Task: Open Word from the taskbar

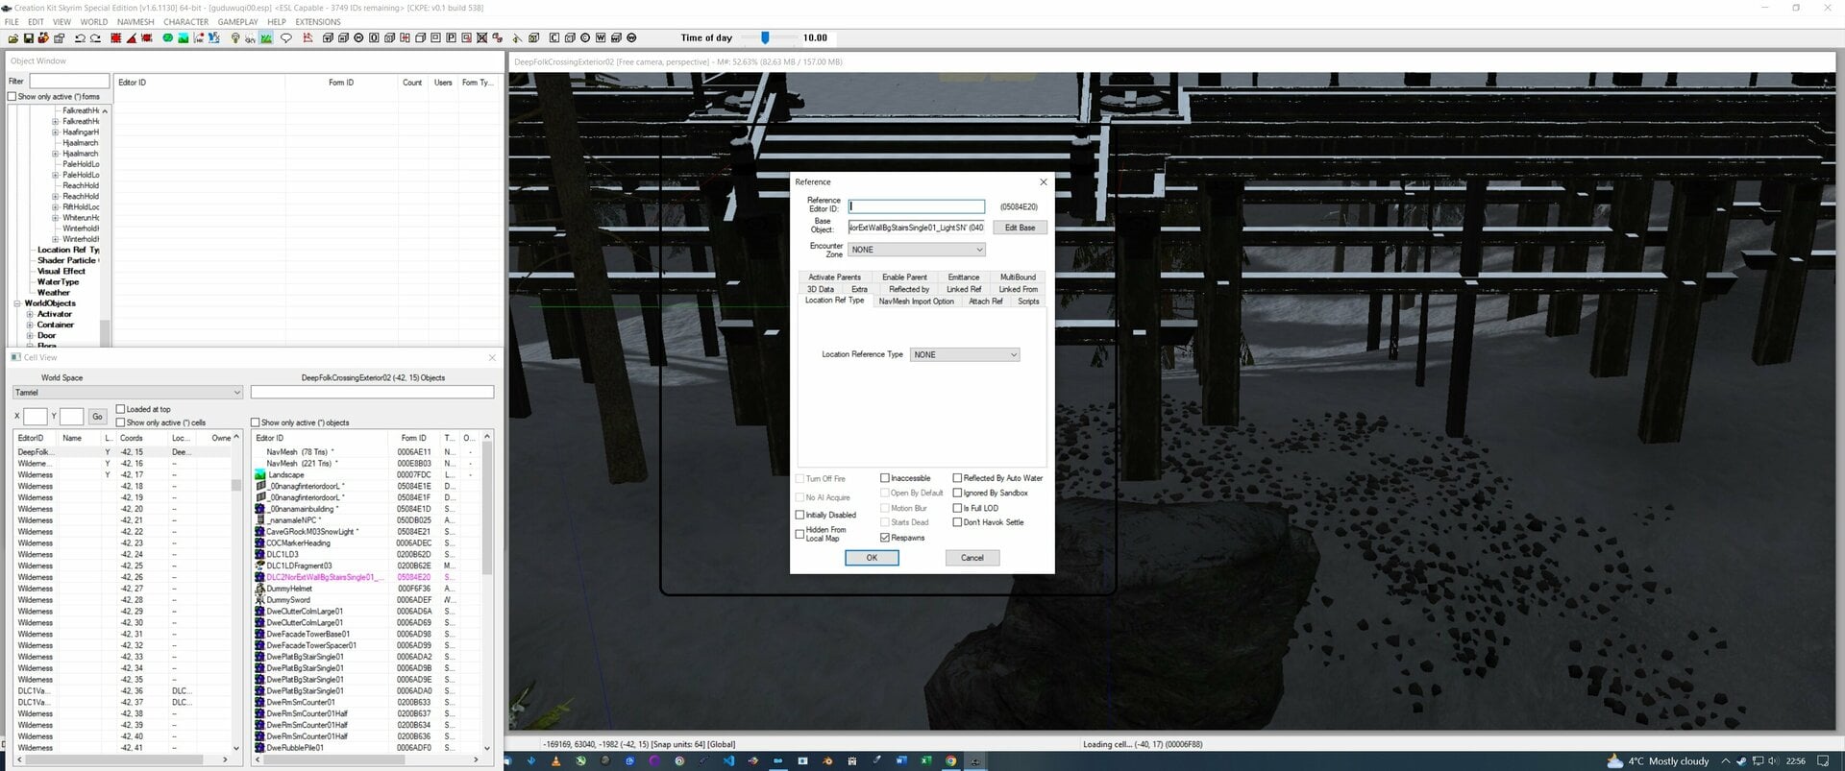Action: click(x=901, y=761)
